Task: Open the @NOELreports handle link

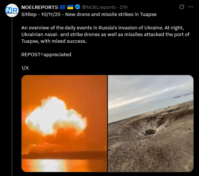Action: coord(99,7)
